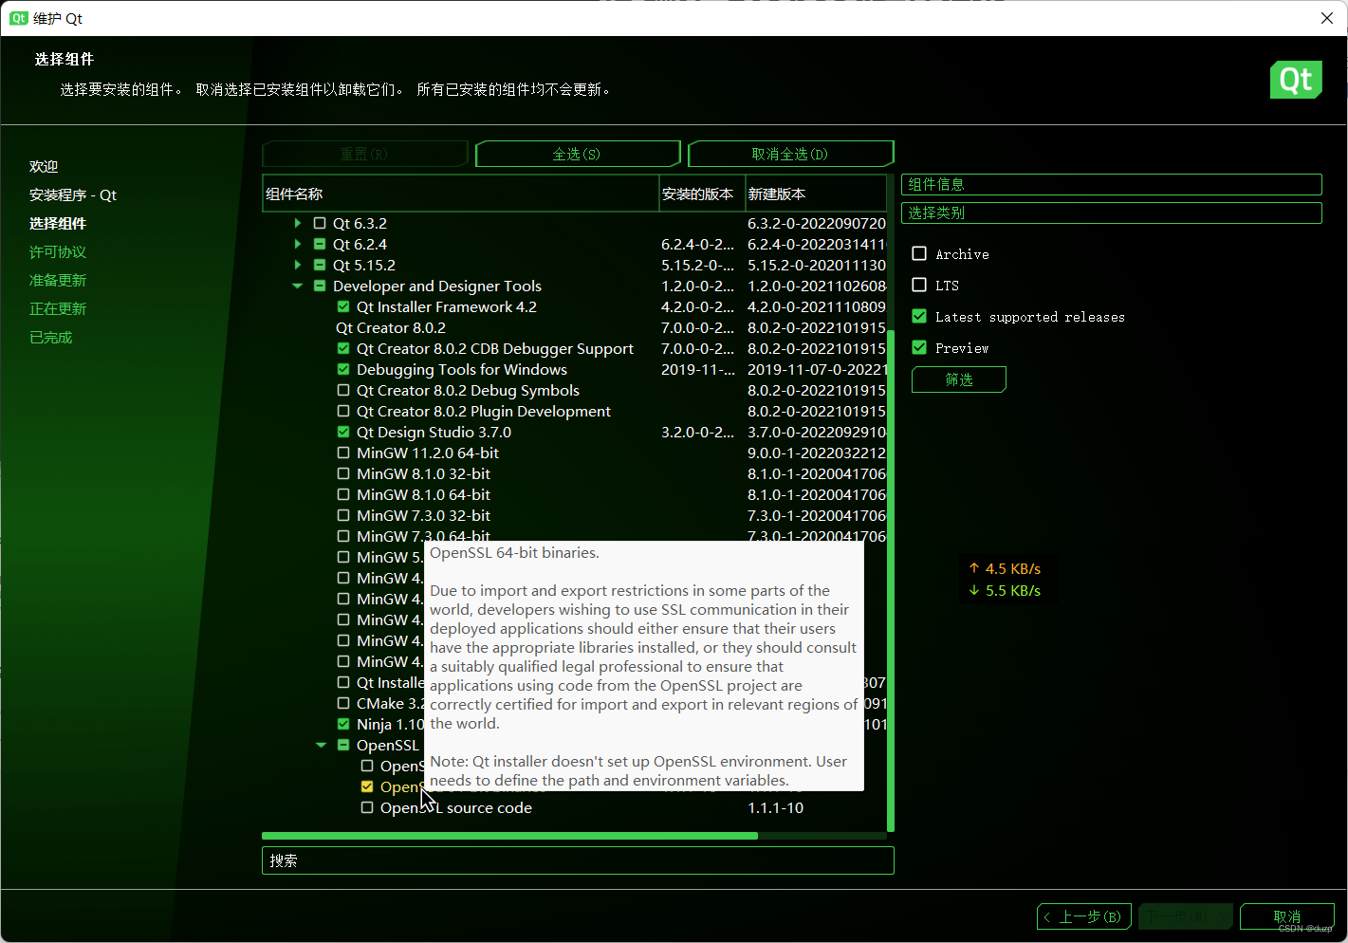Select the 正在更新 step in sidebar
This screenshot has width=1348, height=943.
pyautogui.click(x=58, y=308)
